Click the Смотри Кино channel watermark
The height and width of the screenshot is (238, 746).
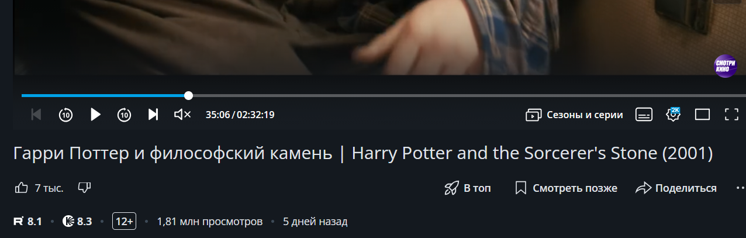coord(726,66)
